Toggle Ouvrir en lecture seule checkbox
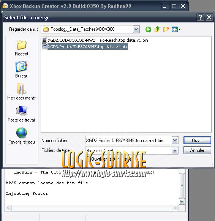This screenshot has width=215, height=221. click(x=88, y=159)
